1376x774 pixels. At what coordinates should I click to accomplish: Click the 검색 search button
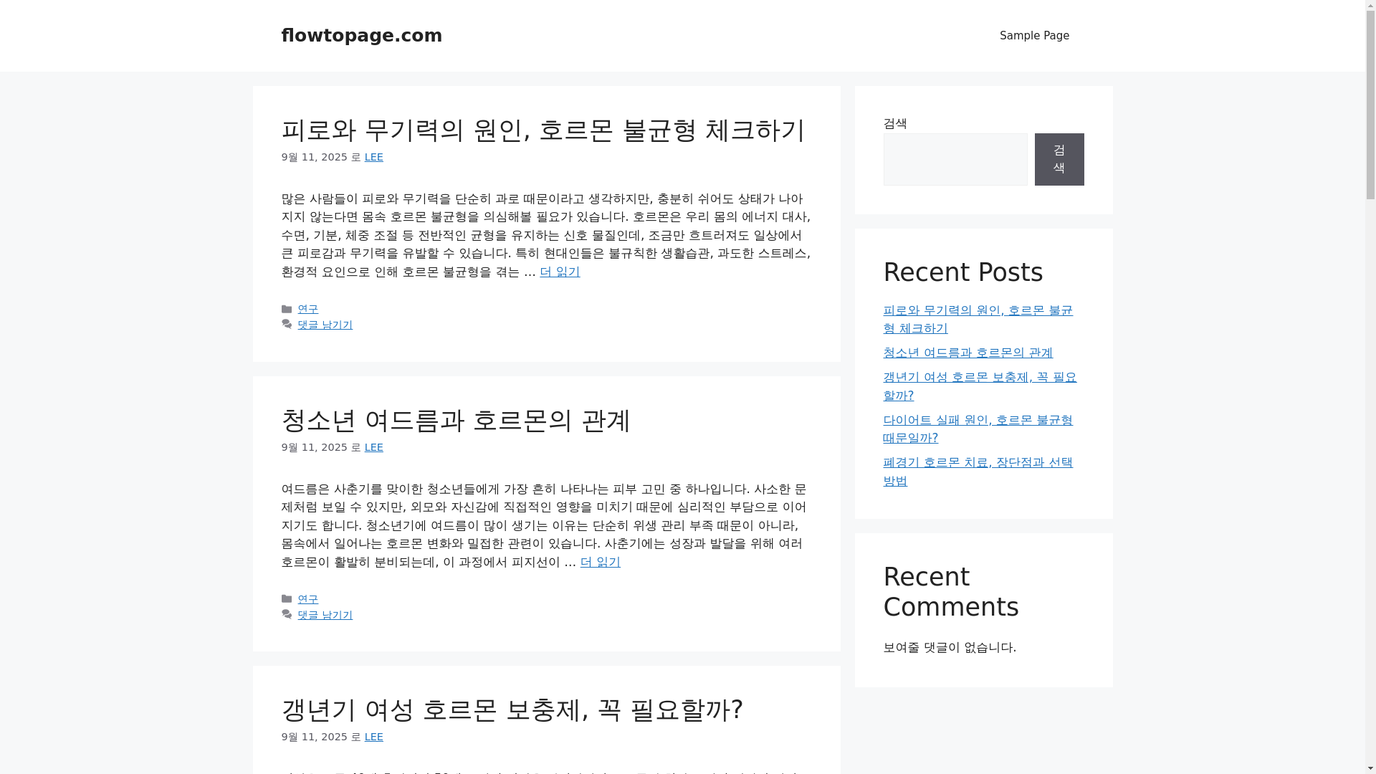point(1059,159)
